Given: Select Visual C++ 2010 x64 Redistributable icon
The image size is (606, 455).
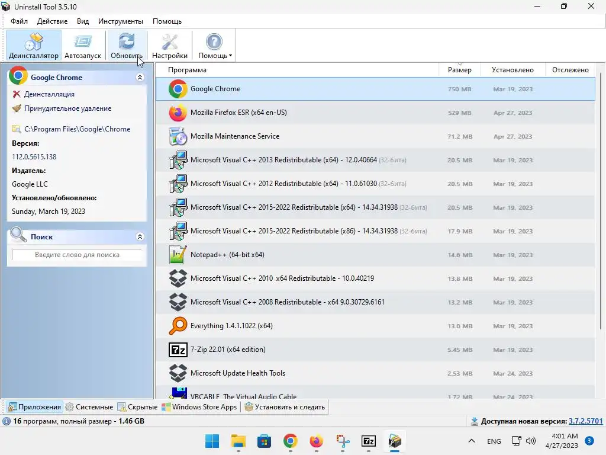Looking at the screenshot, I should [x=178, y=278].
